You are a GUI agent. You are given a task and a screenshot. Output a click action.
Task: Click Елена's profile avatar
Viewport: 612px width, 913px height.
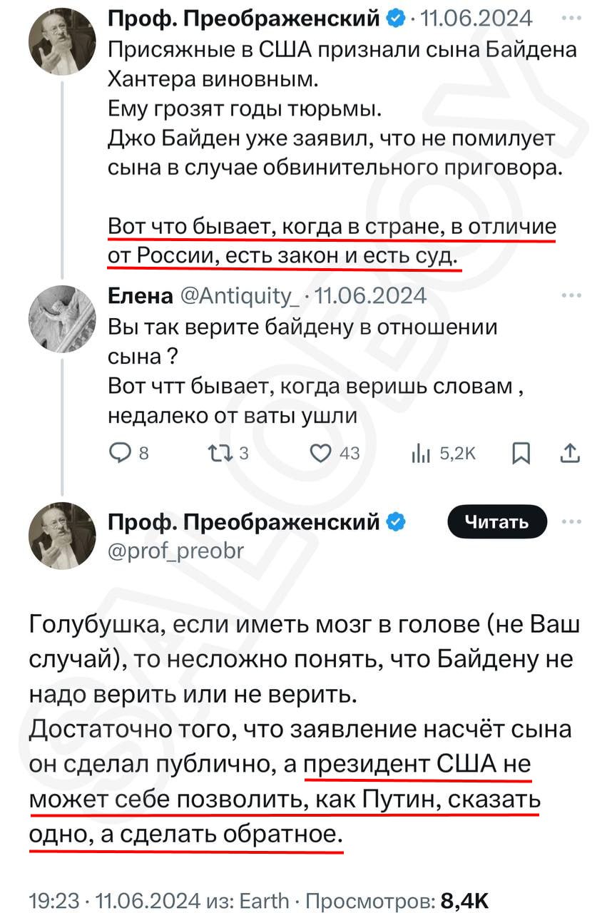(x=62, y=319)
